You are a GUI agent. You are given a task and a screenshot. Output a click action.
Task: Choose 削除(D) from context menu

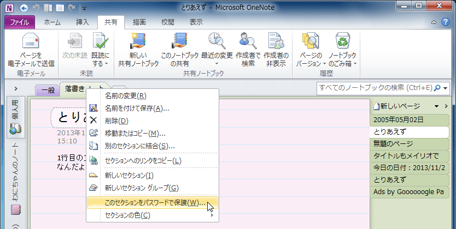click(x=153, y=121)
